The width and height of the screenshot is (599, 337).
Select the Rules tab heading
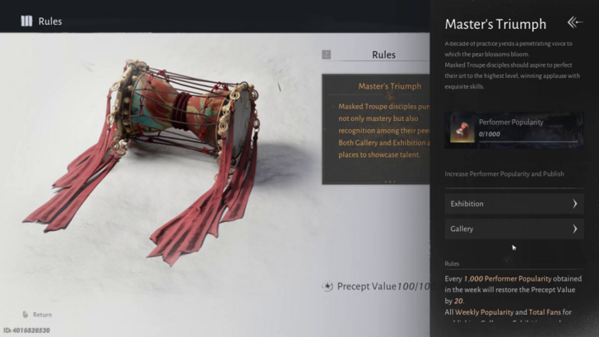383,55
